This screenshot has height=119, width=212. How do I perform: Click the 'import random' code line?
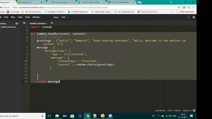tap(41, 27)
